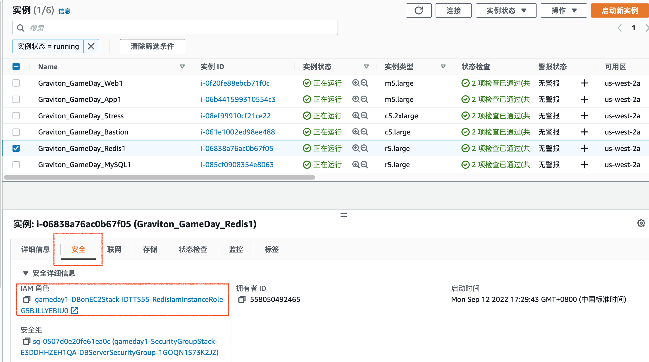Copy the IAM role name icon
Screen dimensions: 649x362
[x=27, y=299]
